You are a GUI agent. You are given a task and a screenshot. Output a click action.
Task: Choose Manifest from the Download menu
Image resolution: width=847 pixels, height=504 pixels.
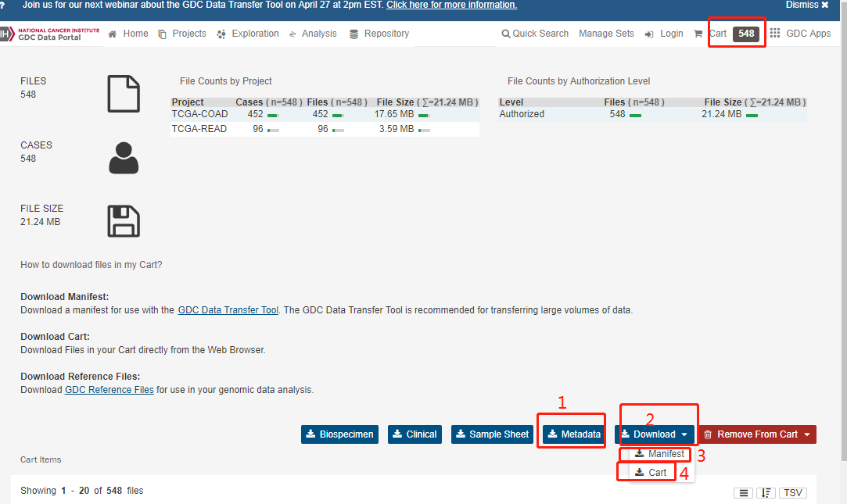pyautogui.click(x=659, y=454)
